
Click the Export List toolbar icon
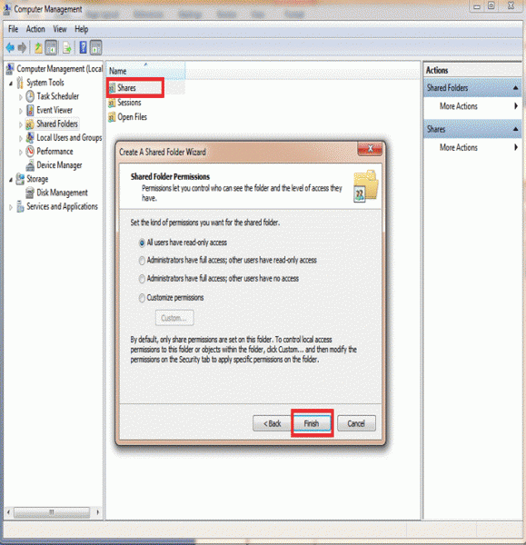coord(66,47)
